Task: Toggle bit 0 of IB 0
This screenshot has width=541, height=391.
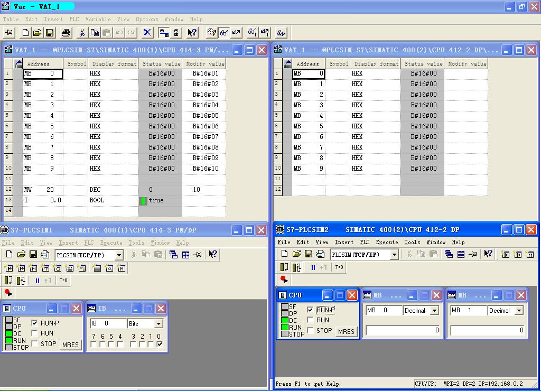Action: click(159, 344)
